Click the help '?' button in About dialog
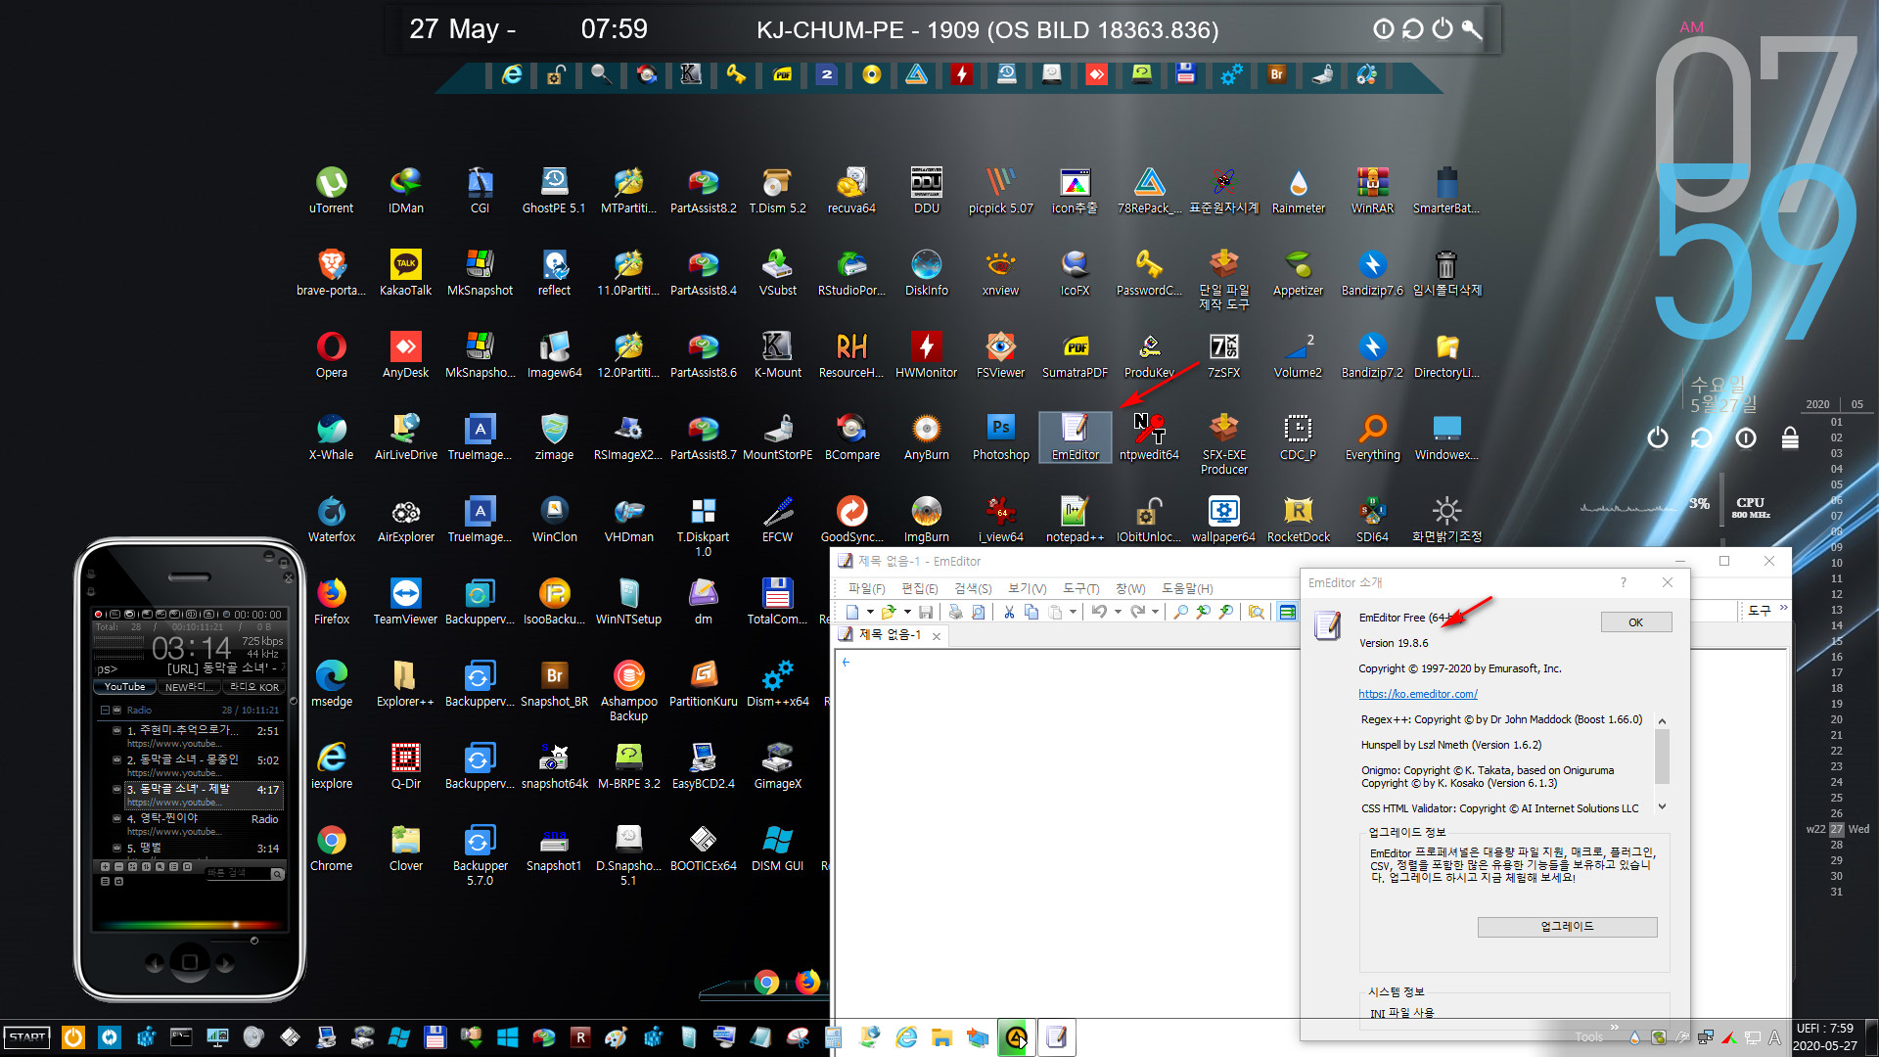The width and height of the screenshot is (1879, 1057). pyautogui.click(x=1623, y=582)
